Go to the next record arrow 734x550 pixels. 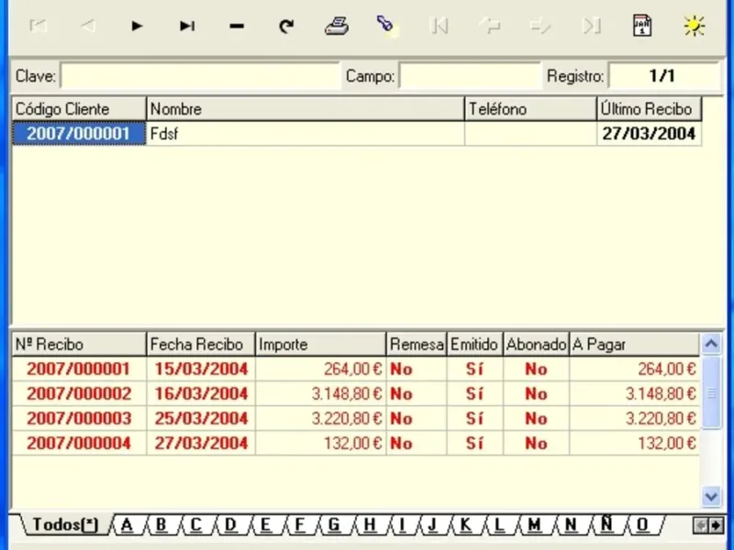138,27
